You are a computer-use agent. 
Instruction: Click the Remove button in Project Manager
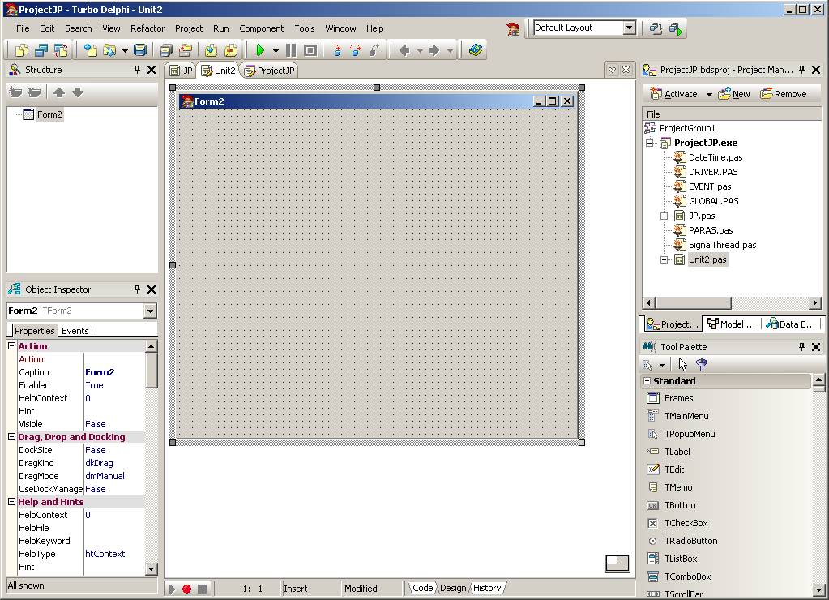pyautogui.click(x=783, y=94)
